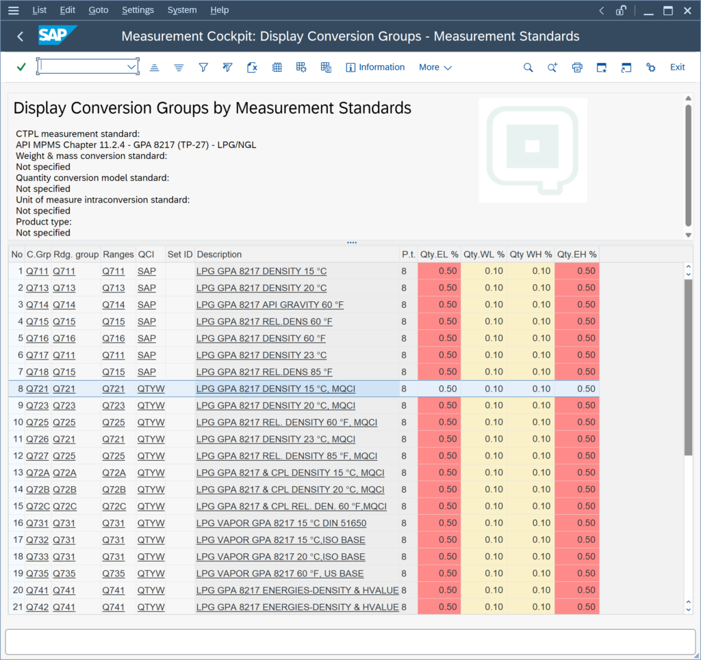Open the gear customization icon

(x=651, y=68)
